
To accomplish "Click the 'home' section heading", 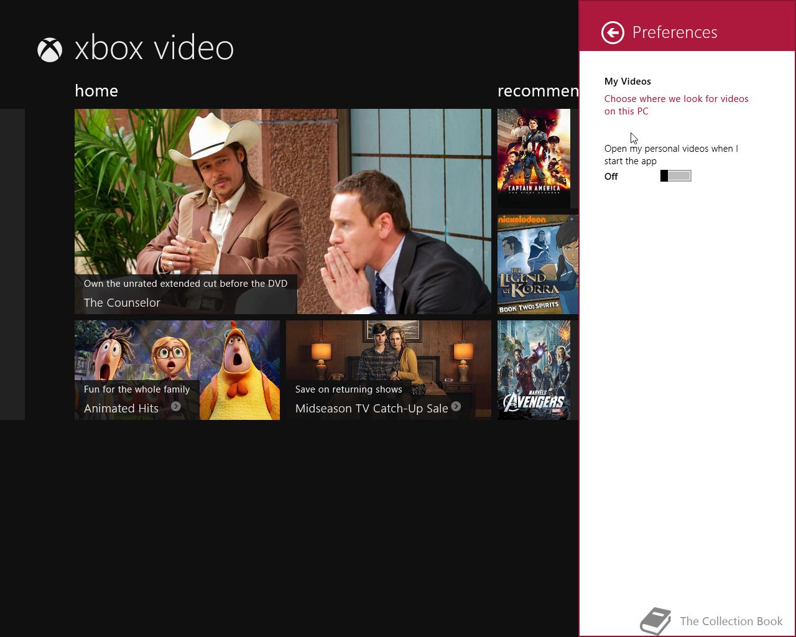I will [96, 91].
